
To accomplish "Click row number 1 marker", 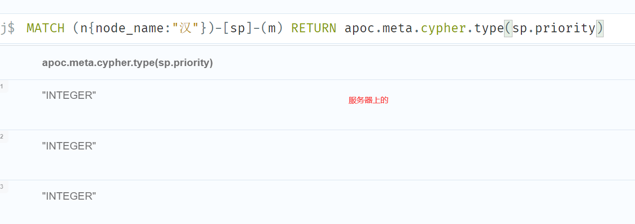I will tap(2, 86).
